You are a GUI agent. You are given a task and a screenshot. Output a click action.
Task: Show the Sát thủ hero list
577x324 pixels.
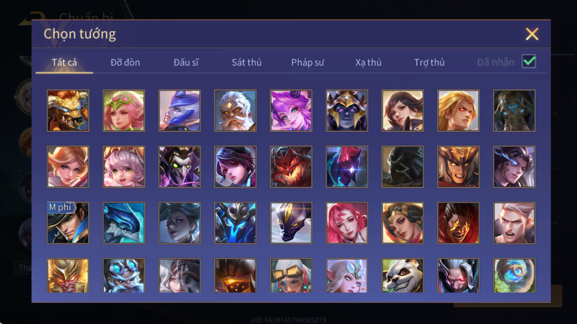pyautogui.click(x=247, y=62)
